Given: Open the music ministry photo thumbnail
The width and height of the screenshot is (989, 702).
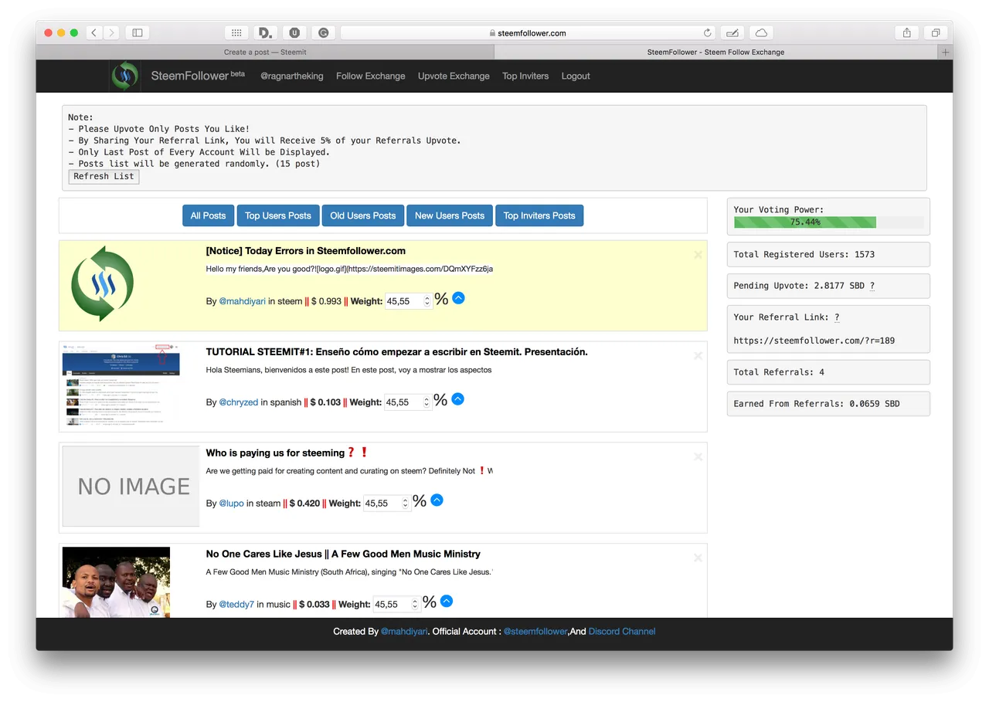Looking at the screenshot, I should [x=117, y=582].
